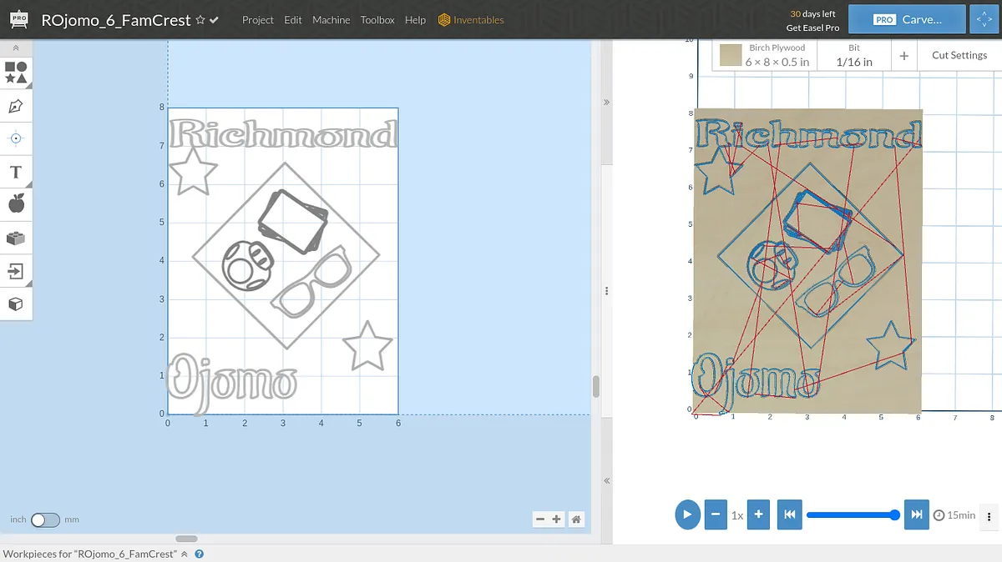Open the Toolbox menu
This screenshot has width=1002, height=562.
[377, 20]
